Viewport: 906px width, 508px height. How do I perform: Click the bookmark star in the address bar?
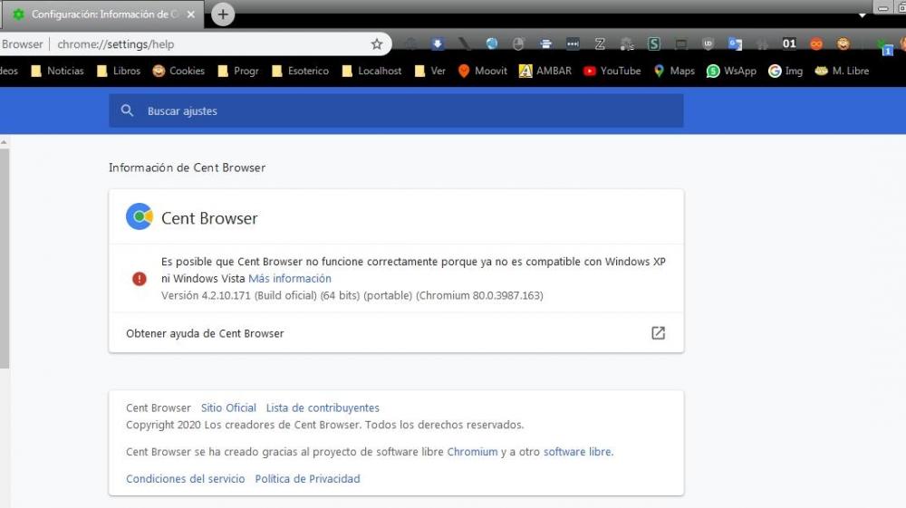pyautogui.click(x=377, y=43)
